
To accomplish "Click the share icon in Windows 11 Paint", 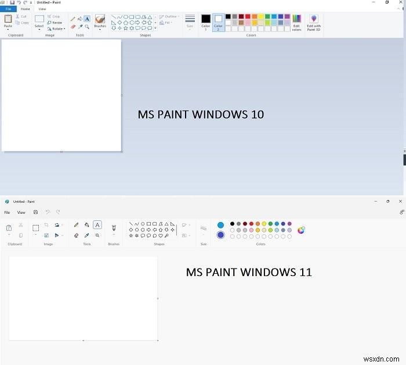I will pyautogui.click(x=401, y=212).
